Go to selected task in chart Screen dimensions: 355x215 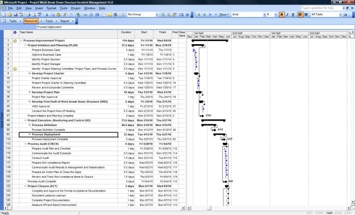click(174, 15)
